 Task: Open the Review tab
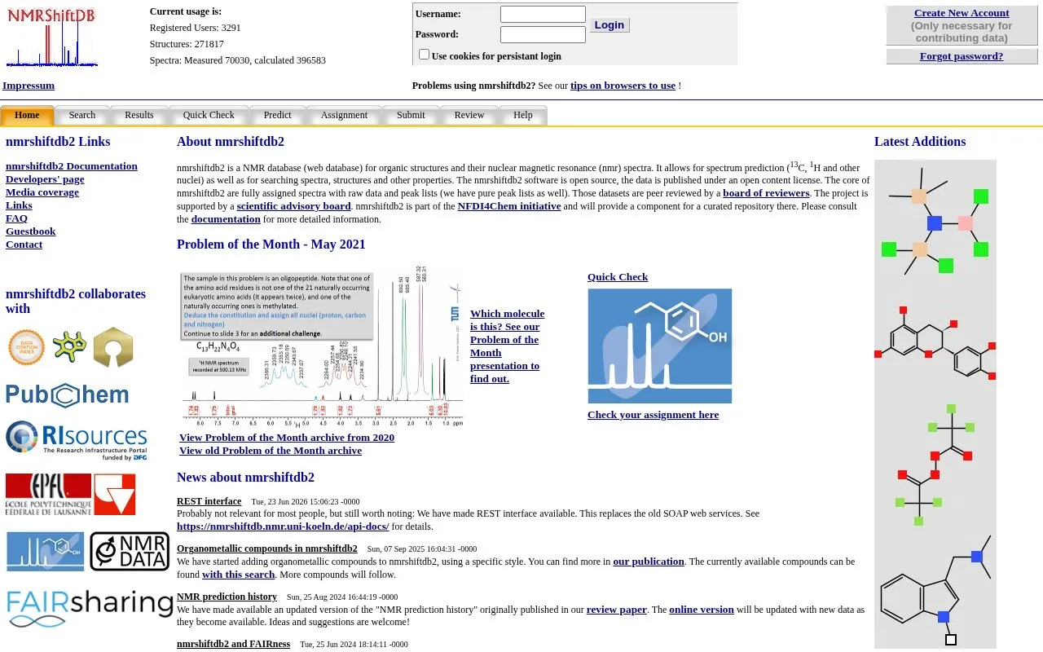click(469, 116)
